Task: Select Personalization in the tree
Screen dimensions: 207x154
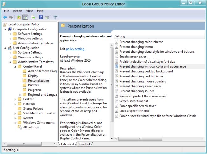Action: pyautogui.click(x=38, y=80)
